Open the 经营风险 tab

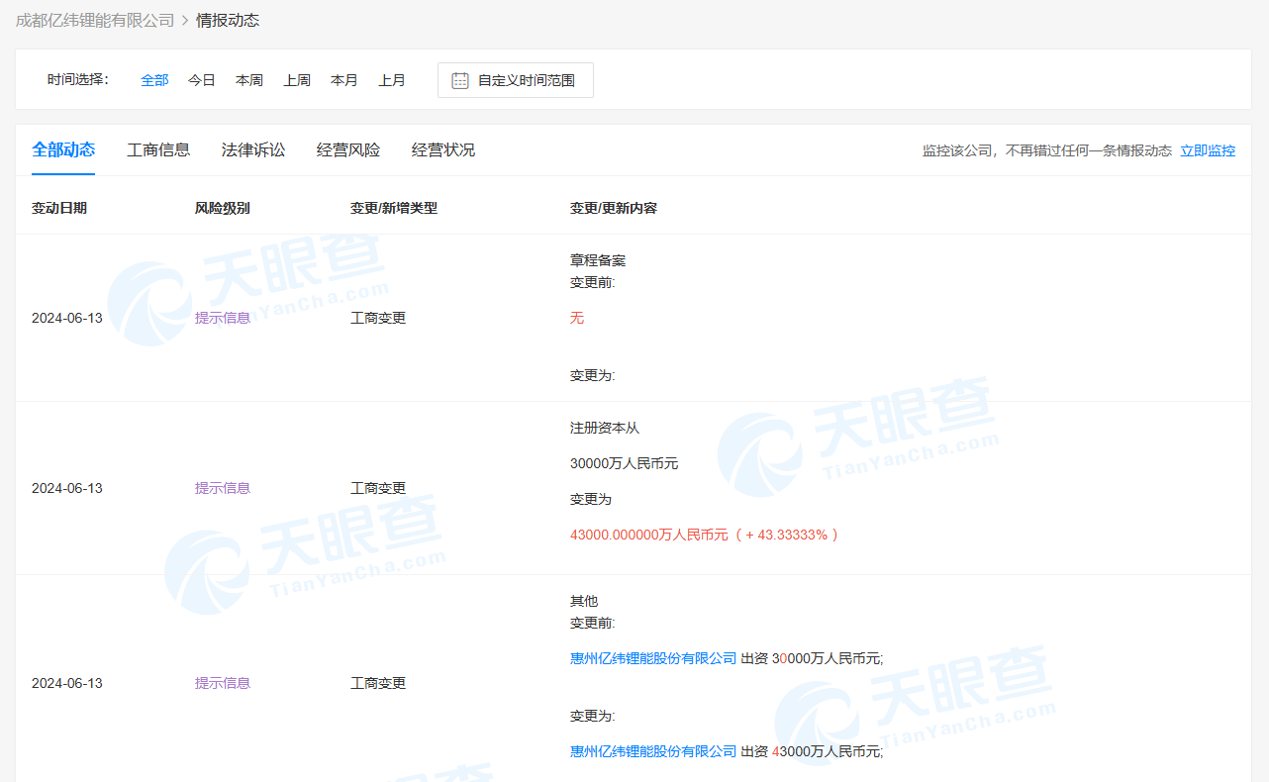(348, 149)
